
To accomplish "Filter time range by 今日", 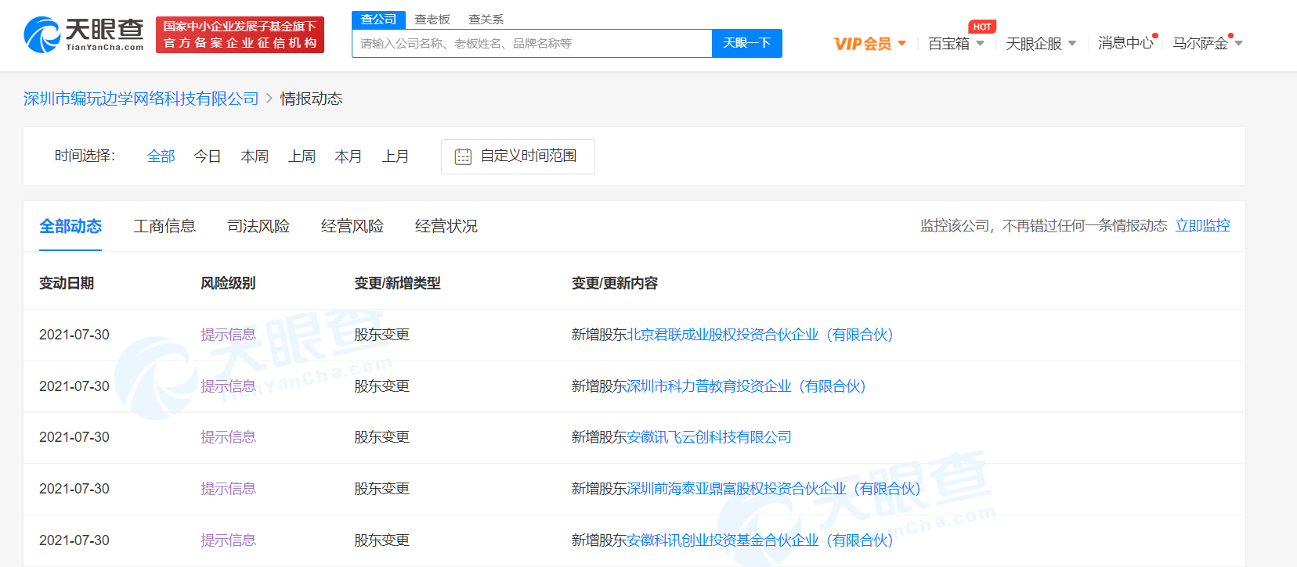I will pos(208,156).
